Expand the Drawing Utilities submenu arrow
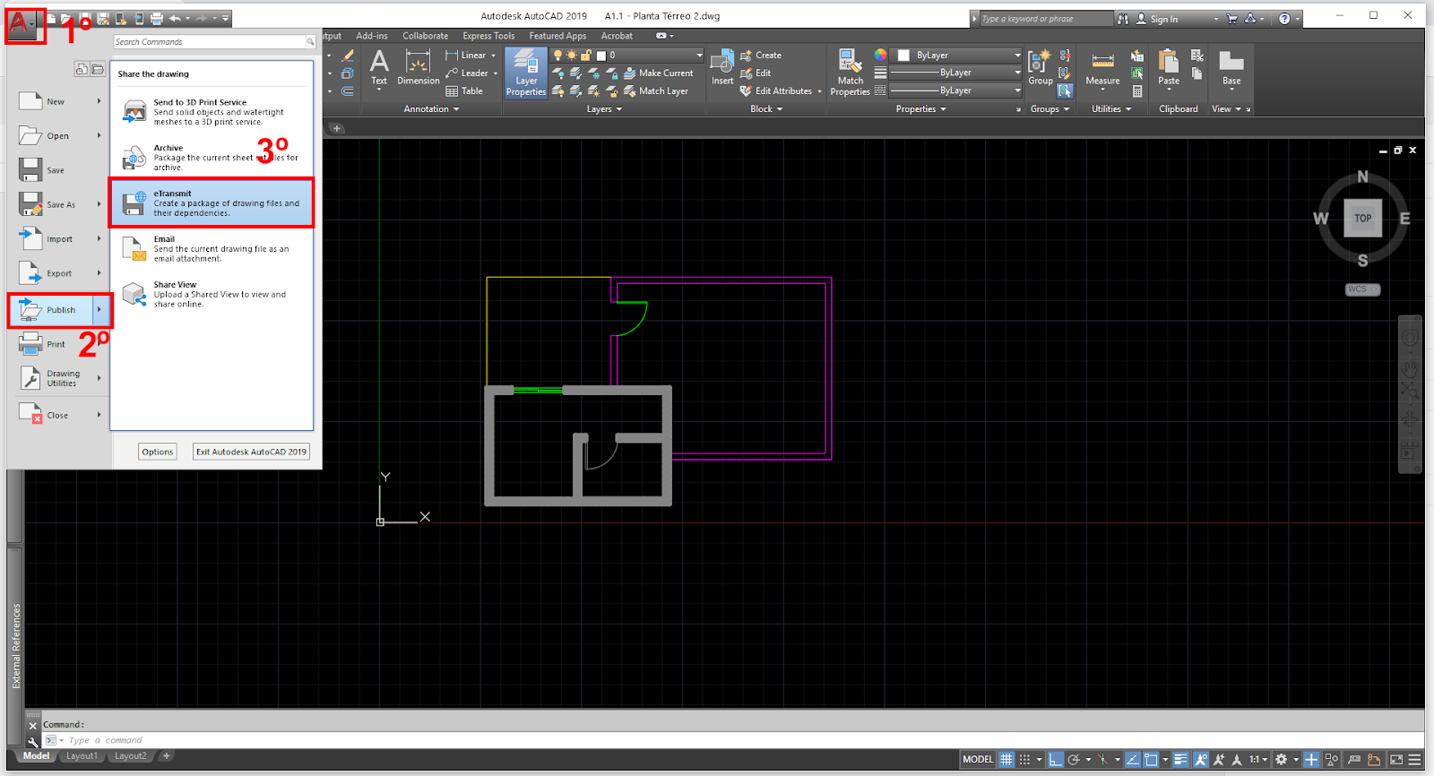 click(99, 378)
